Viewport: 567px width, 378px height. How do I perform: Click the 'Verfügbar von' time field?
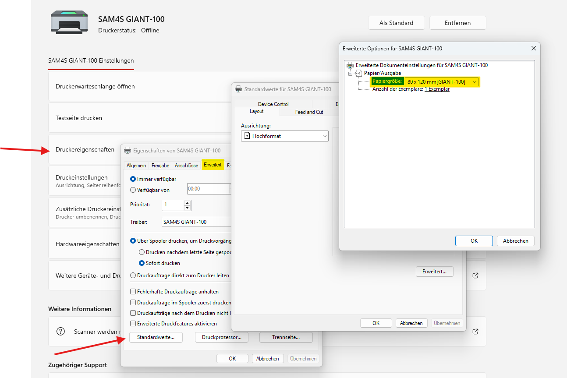[209, 189]
